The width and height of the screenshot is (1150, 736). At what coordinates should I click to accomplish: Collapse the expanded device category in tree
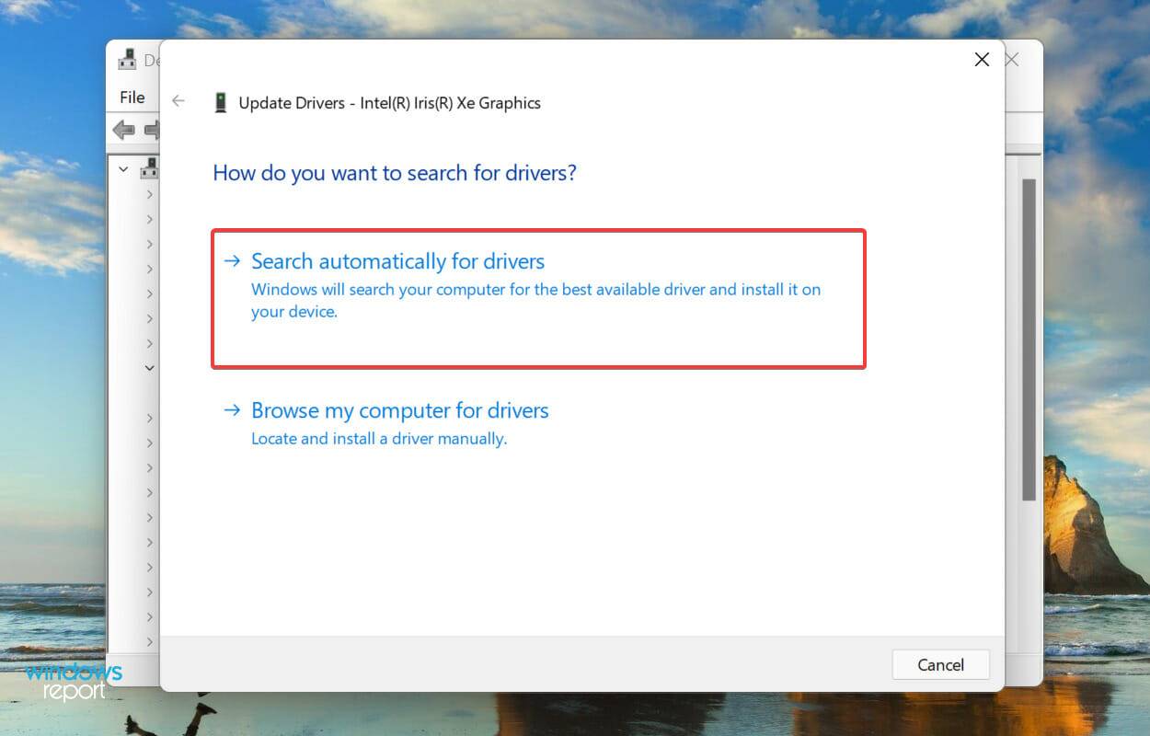[x=149, y=368]
